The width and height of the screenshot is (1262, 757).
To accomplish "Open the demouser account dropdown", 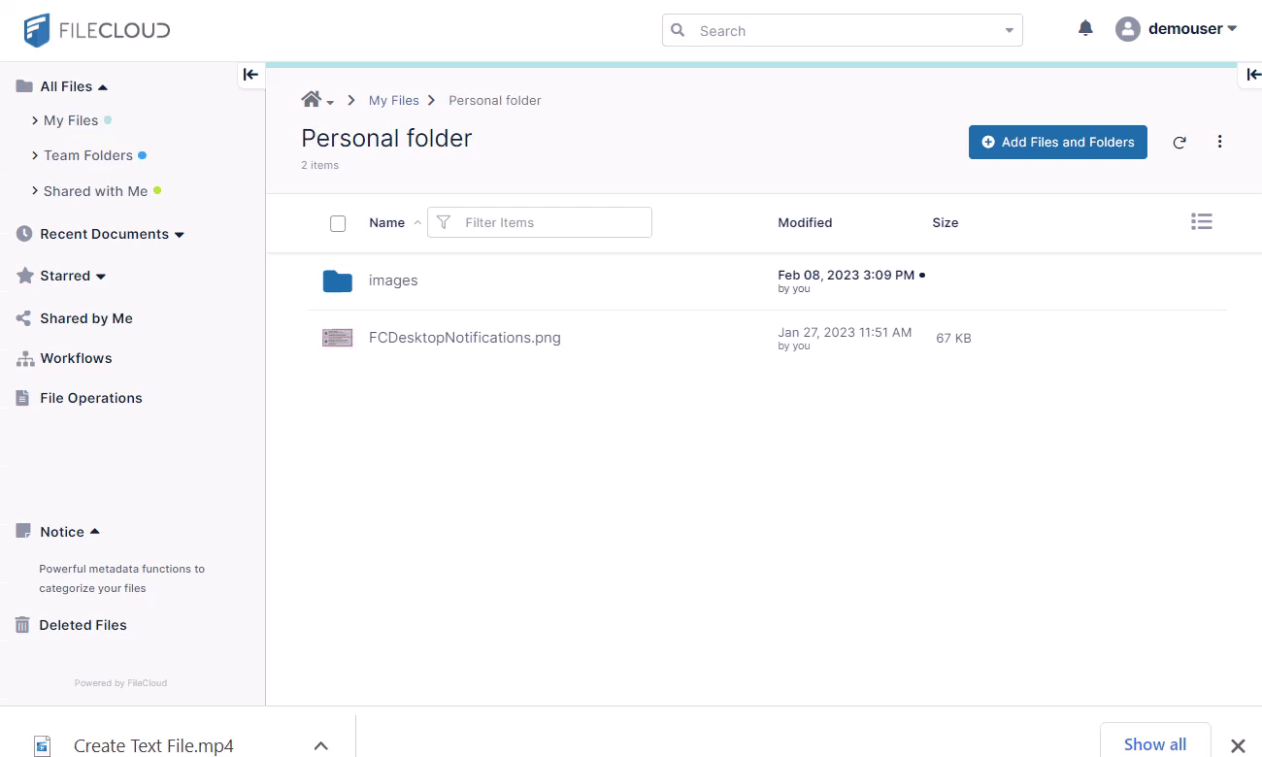I will [x=1177, y=29].
